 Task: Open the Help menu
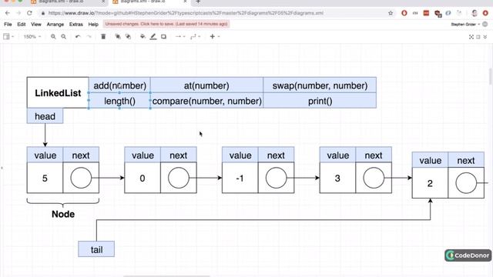point(93,24)
